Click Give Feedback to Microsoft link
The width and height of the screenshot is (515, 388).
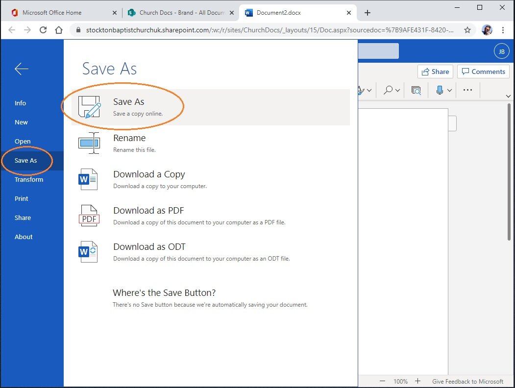(467, 382)
